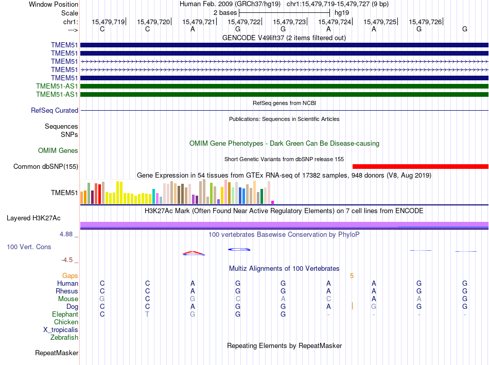The height and width of the screenshot is (365, 489).
Task: Click the 2 bases scale bar label
Action: click(225, 13)
